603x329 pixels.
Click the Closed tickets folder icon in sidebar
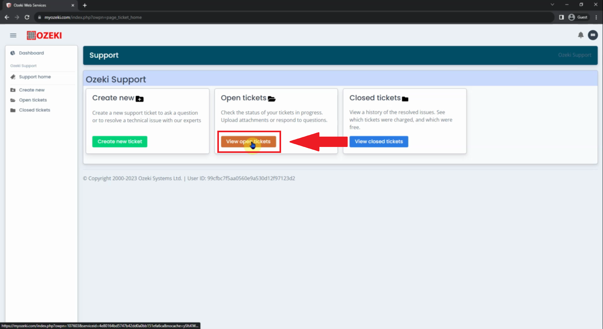click(x=13, y=110)
